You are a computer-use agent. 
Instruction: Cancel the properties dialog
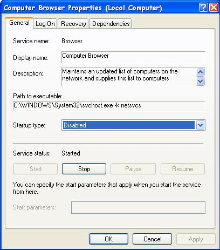[x=152, y=239]
